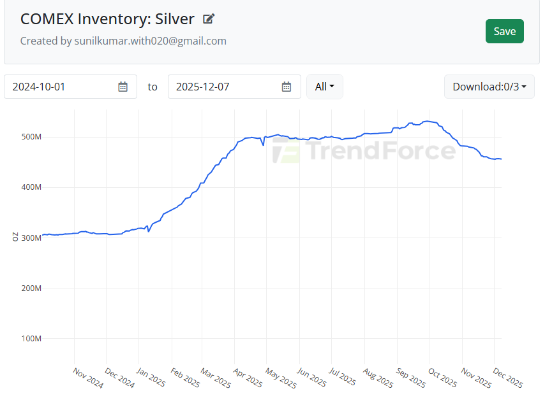
Task: Click the edit title pencil icon
Action: point(209,19)
